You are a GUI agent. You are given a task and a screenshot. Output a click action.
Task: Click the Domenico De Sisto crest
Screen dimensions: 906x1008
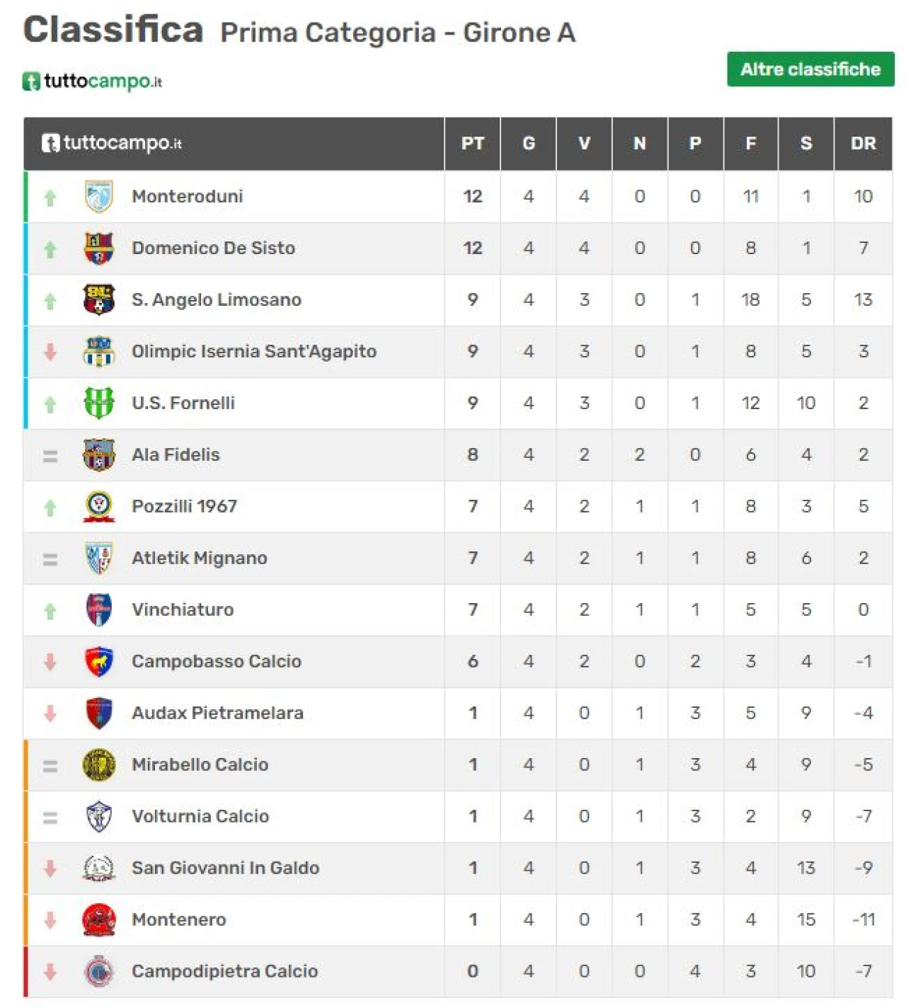99,248
